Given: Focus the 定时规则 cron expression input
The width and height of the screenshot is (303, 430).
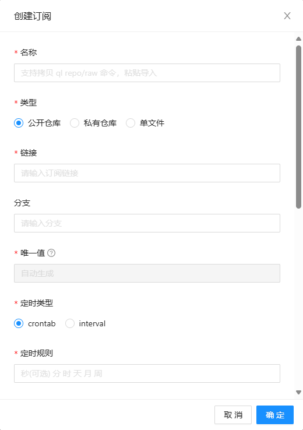Looking at the screenshot, I should pyautogui.click(x=147, y=373).
